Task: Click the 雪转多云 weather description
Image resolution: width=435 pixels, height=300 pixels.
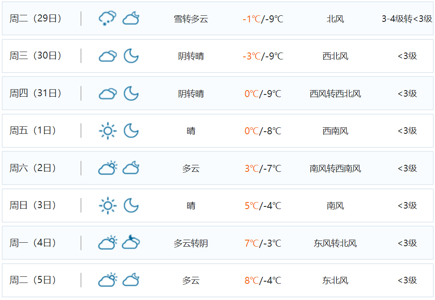Action: tap(191, 19)
